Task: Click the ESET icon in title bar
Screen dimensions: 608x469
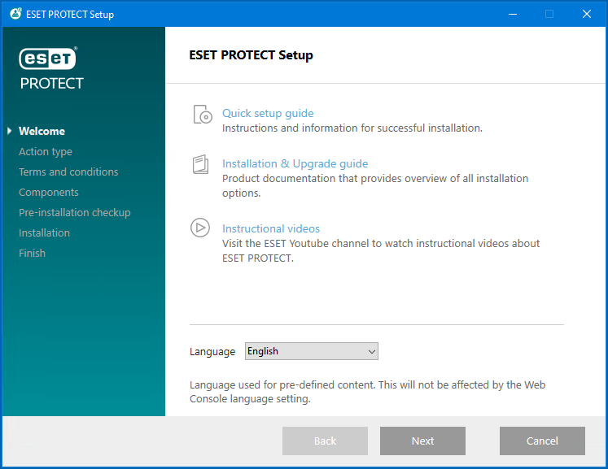Action: coord(15,14)
